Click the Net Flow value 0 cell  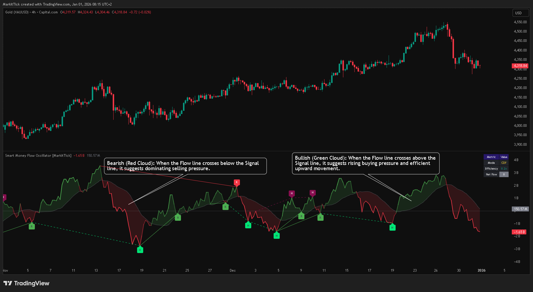[x=504, y=175]
